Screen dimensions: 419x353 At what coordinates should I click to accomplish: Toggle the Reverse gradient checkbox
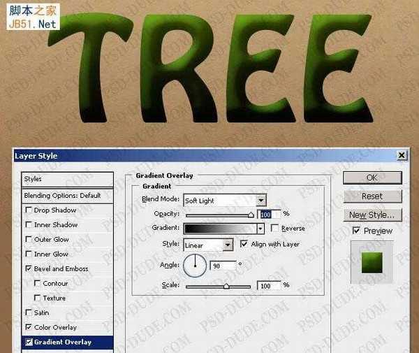coord(274,228)
